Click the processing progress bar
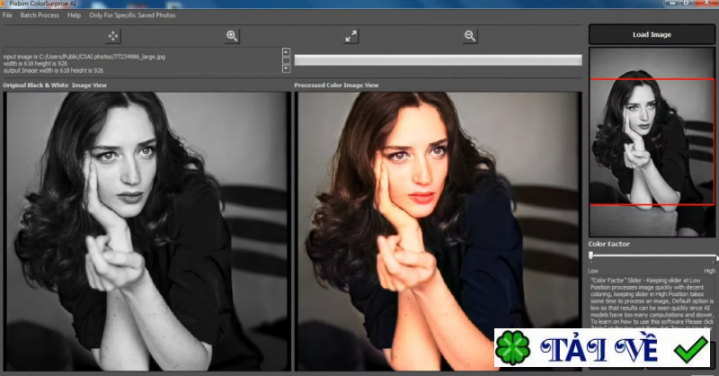This screenshot has width=719, height=376. pos(438,59)
